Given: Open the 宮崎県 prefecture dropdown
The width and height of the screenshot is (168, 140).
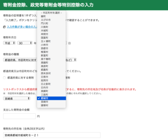Looking at the screenshot, I should [x=17, y=99].
